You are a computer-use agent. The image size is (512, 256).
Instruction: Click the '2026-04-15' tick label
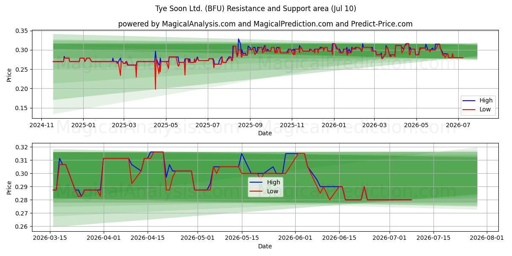pyautogui.click(x=148, y=239)
